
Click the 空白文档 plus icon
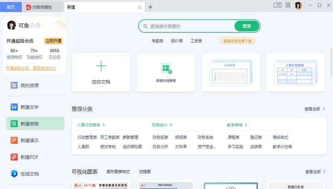coord(101,66)
